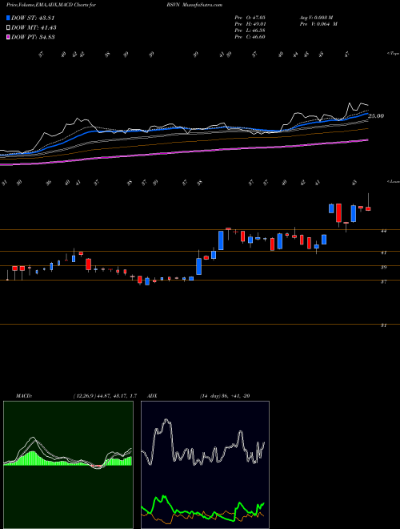Click the white DOW MT legend swatch

[9, 28]
